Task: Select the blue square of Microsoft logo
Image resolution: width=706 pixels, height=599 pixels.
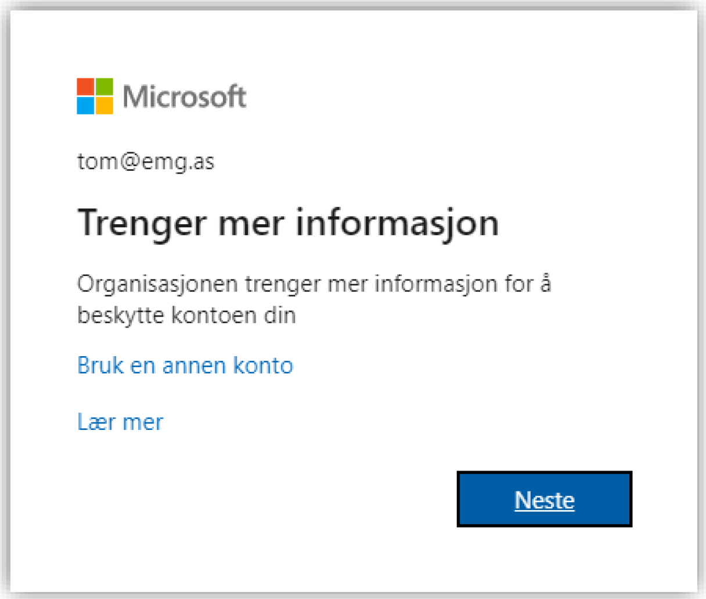Action: pos(85,106)
